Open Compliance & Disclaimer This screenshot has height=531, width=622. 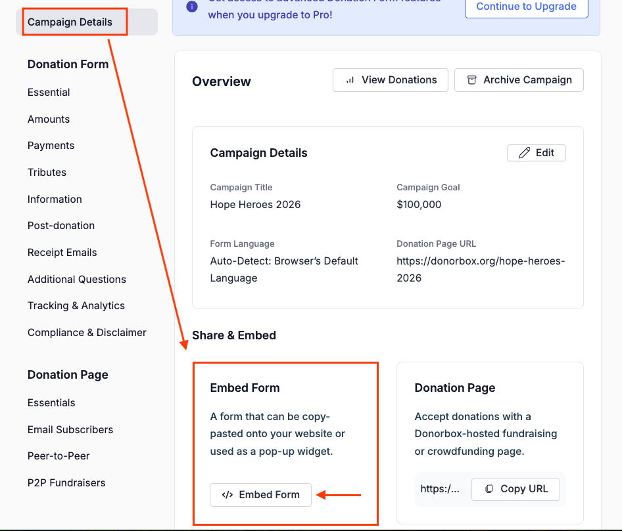87,333
